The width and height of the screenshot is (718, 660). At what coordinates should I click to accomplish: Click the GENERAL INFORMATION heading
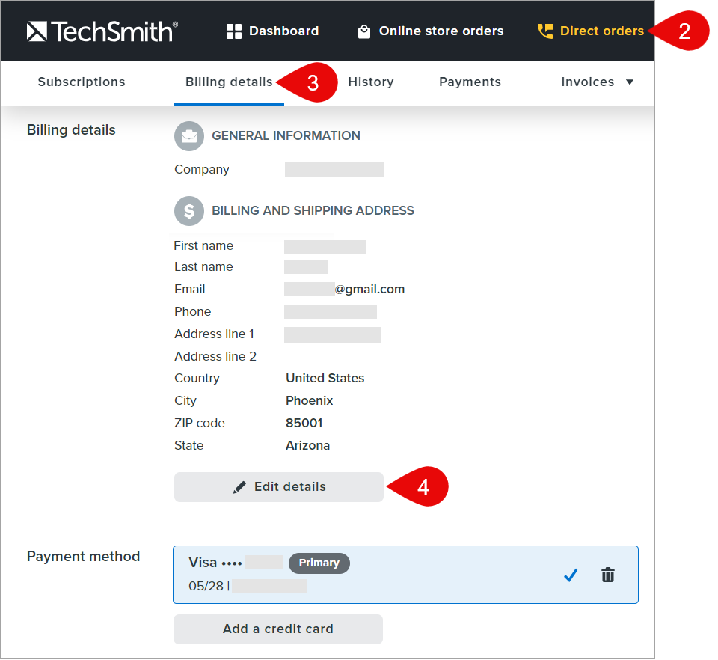(x=286, y=136)
